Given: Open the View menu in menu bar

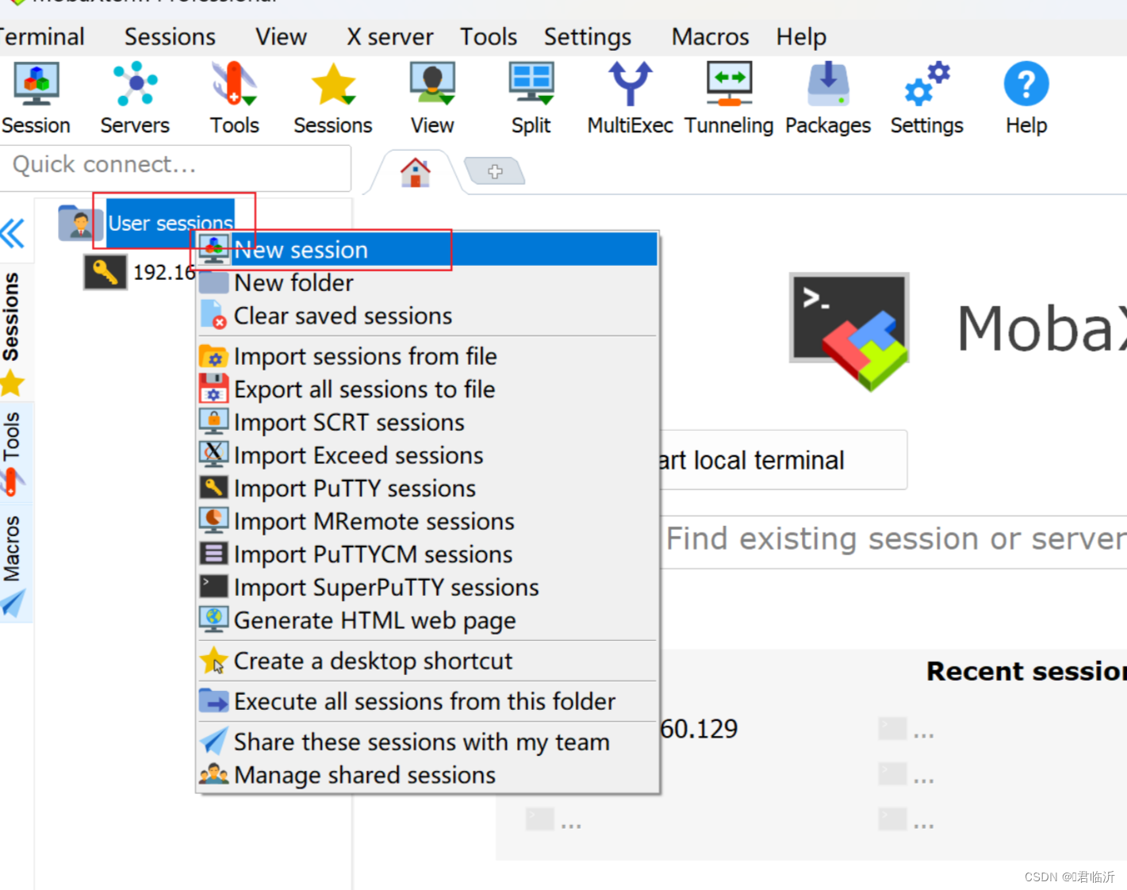Looking at the screenshot, I should pos(281,36).
